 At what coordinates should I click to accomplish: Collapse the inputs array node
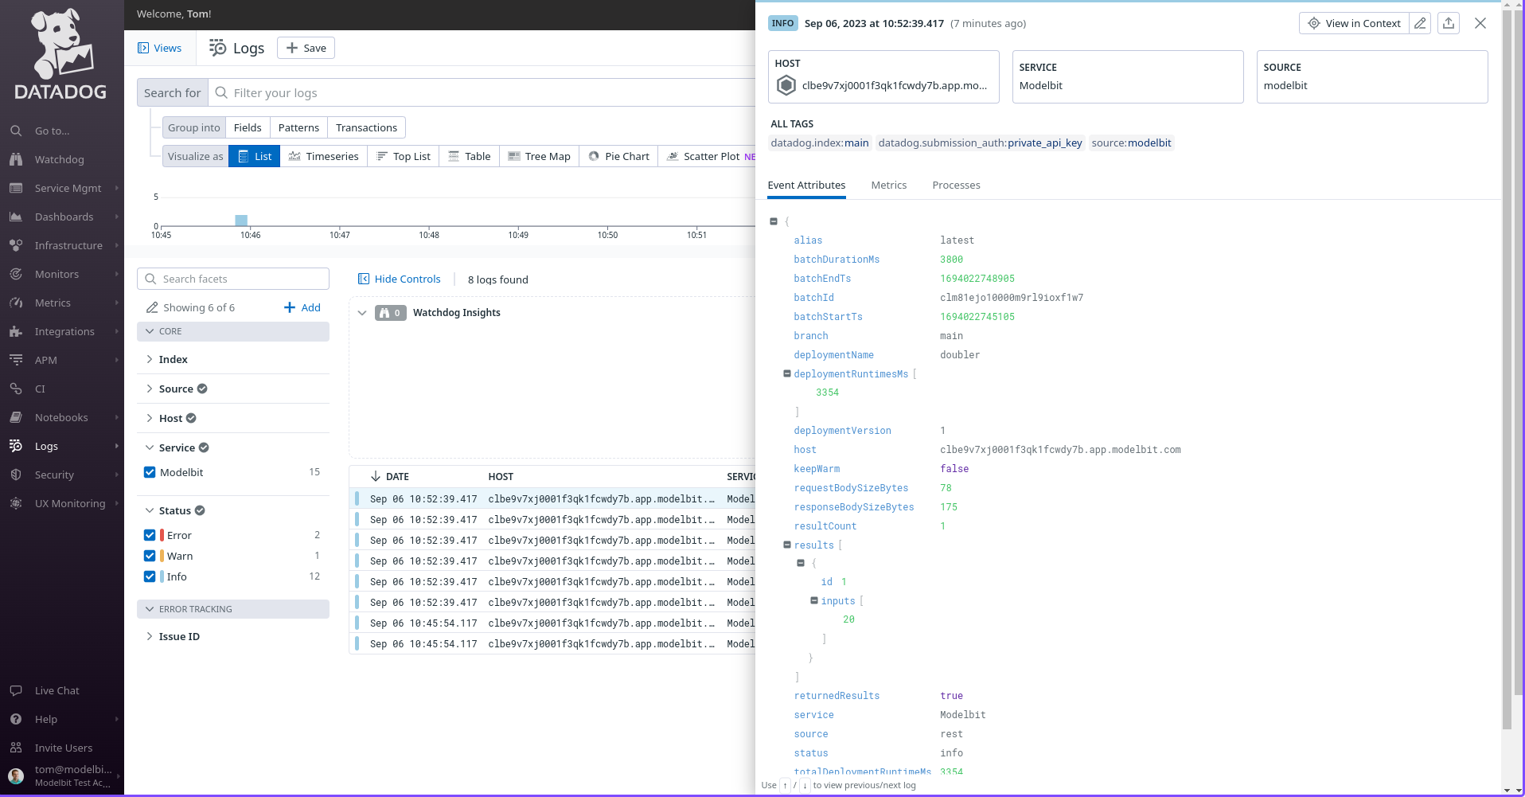tap(814, 600)
